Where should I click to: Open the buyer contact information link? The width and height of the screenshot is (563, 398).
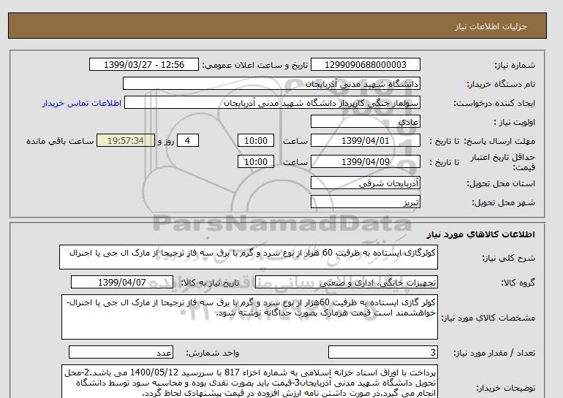(x=81, y=103)
